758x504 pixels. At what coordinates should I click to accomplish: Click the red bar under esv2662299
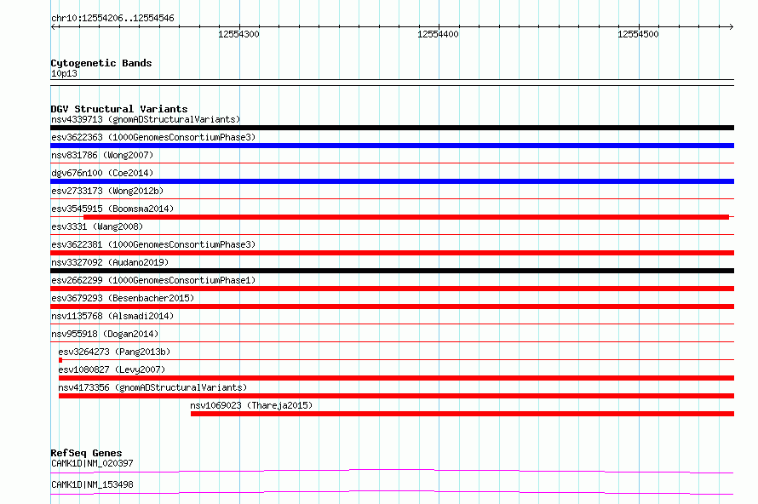[392, 289]
